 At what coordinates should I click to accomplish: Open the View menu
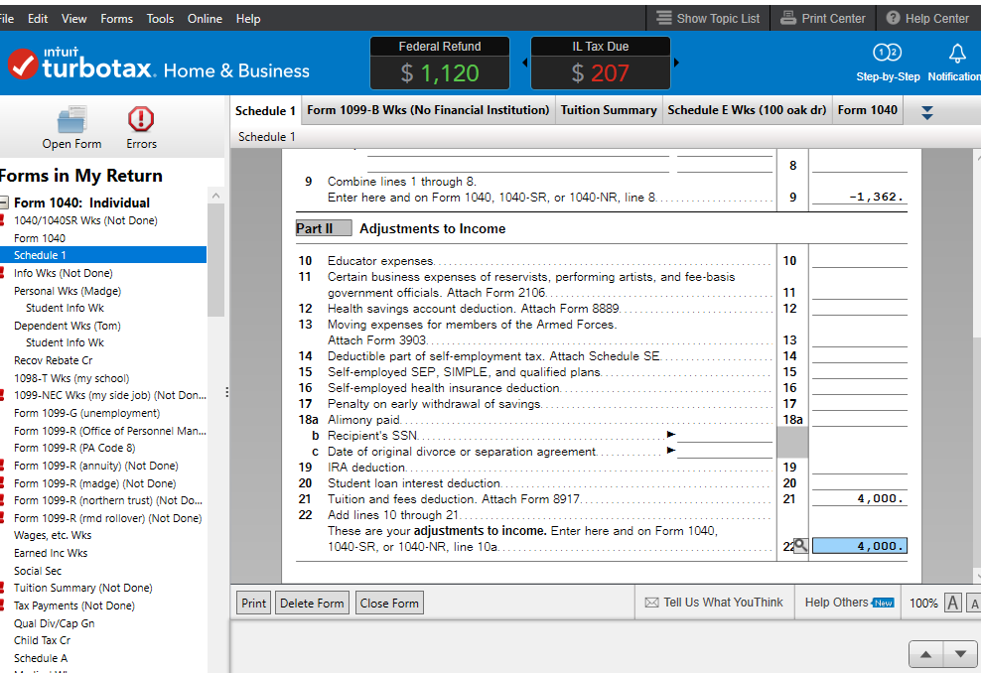click(x=73, y=19)
